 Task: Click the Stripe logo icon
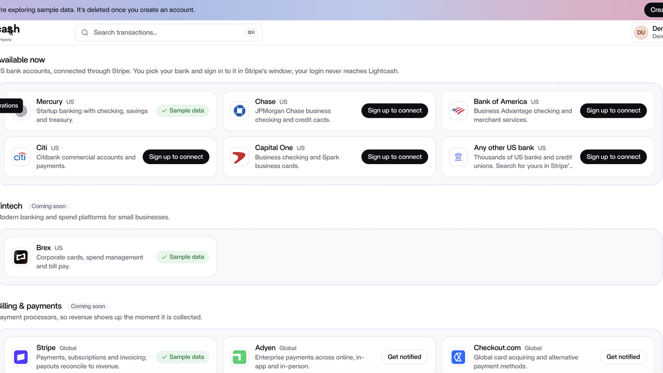pos(21,357)
